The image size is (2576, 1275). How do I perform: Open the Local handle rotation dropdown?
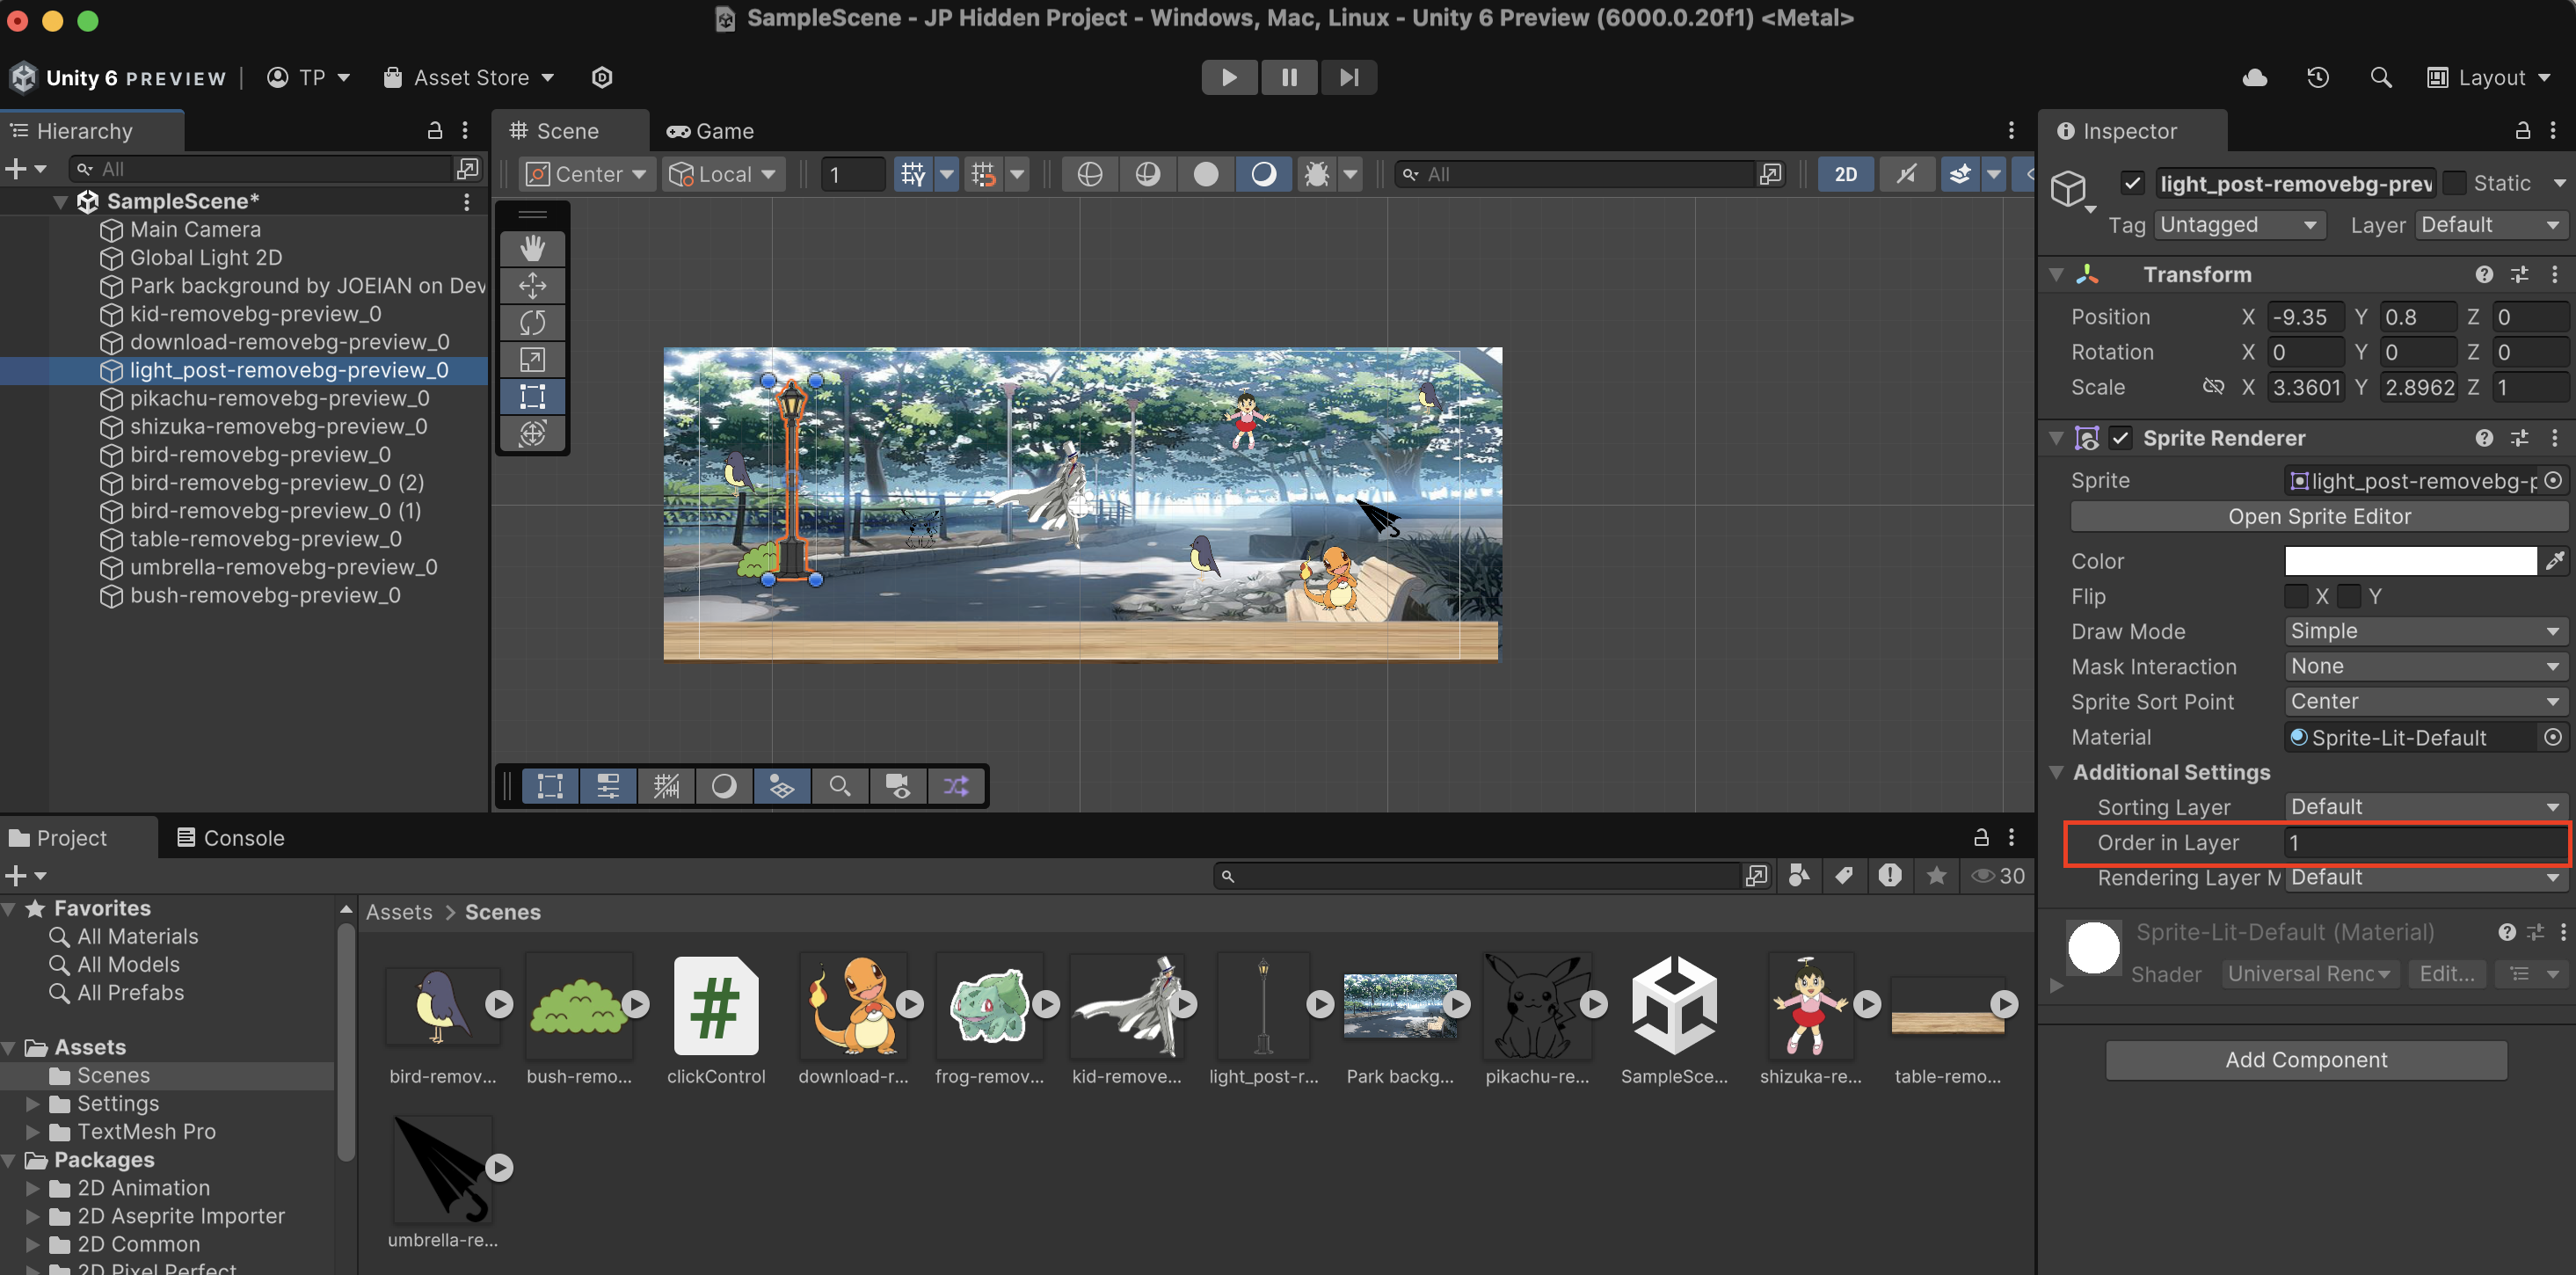(x=723, y=174)
